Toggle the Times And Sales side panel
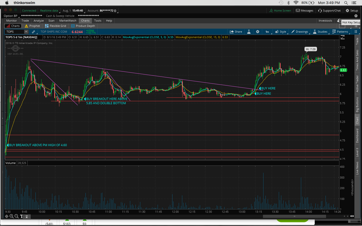This screenshot has width=362, height=226. [x=357, y=60]
